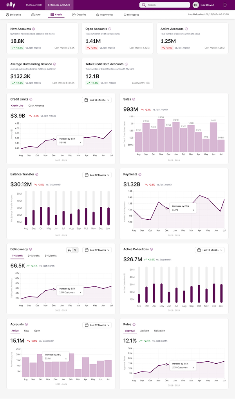Open Balance Transfer Last 12 Months dropdown
This screenshot has width=235, height=399.
(x=97, y=175)
